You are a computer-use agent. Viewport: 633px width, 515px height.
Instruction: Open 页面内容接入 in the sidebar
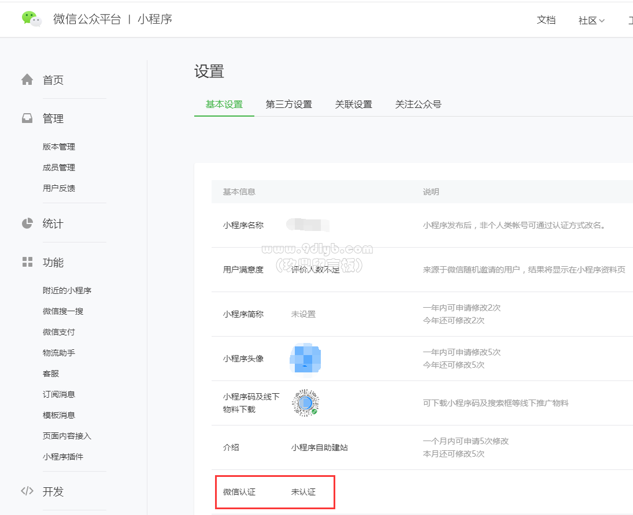point(67,436)
